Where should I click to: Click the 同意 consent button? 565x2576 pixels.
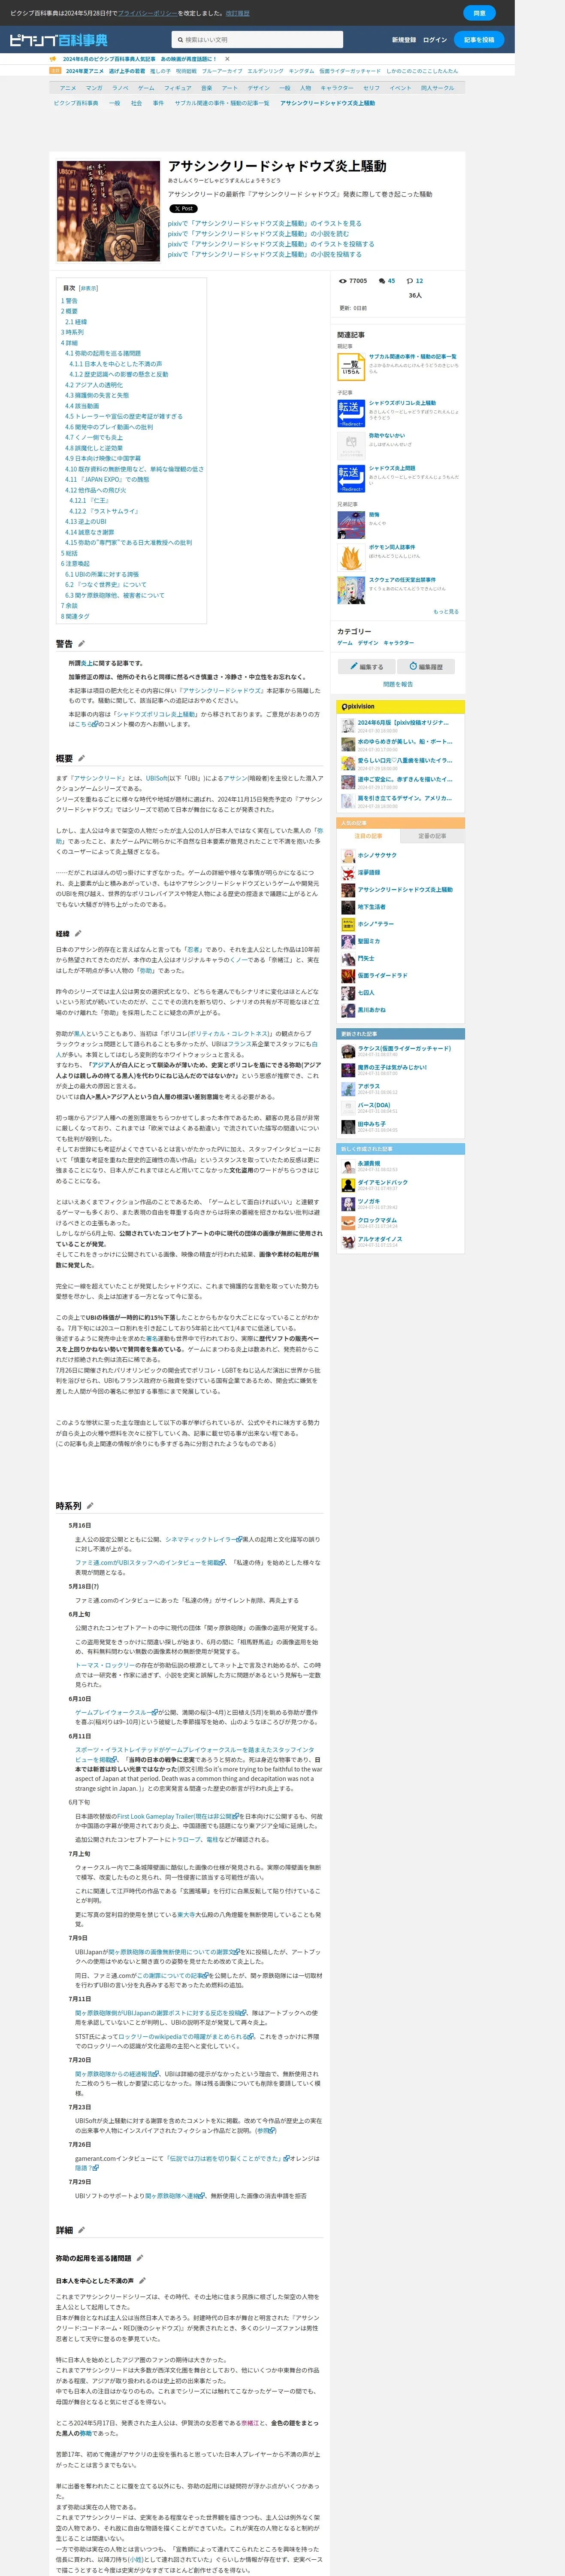[x=479, y=13]
